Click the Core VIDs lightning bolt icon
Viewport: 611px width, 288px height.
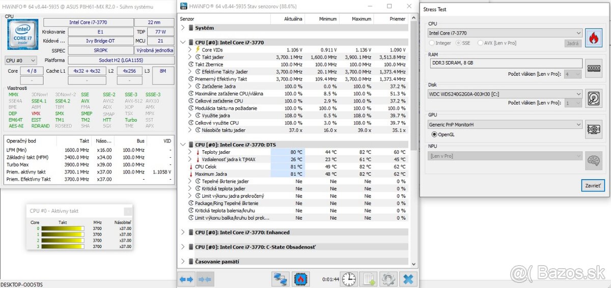click(x=198, y=50)
